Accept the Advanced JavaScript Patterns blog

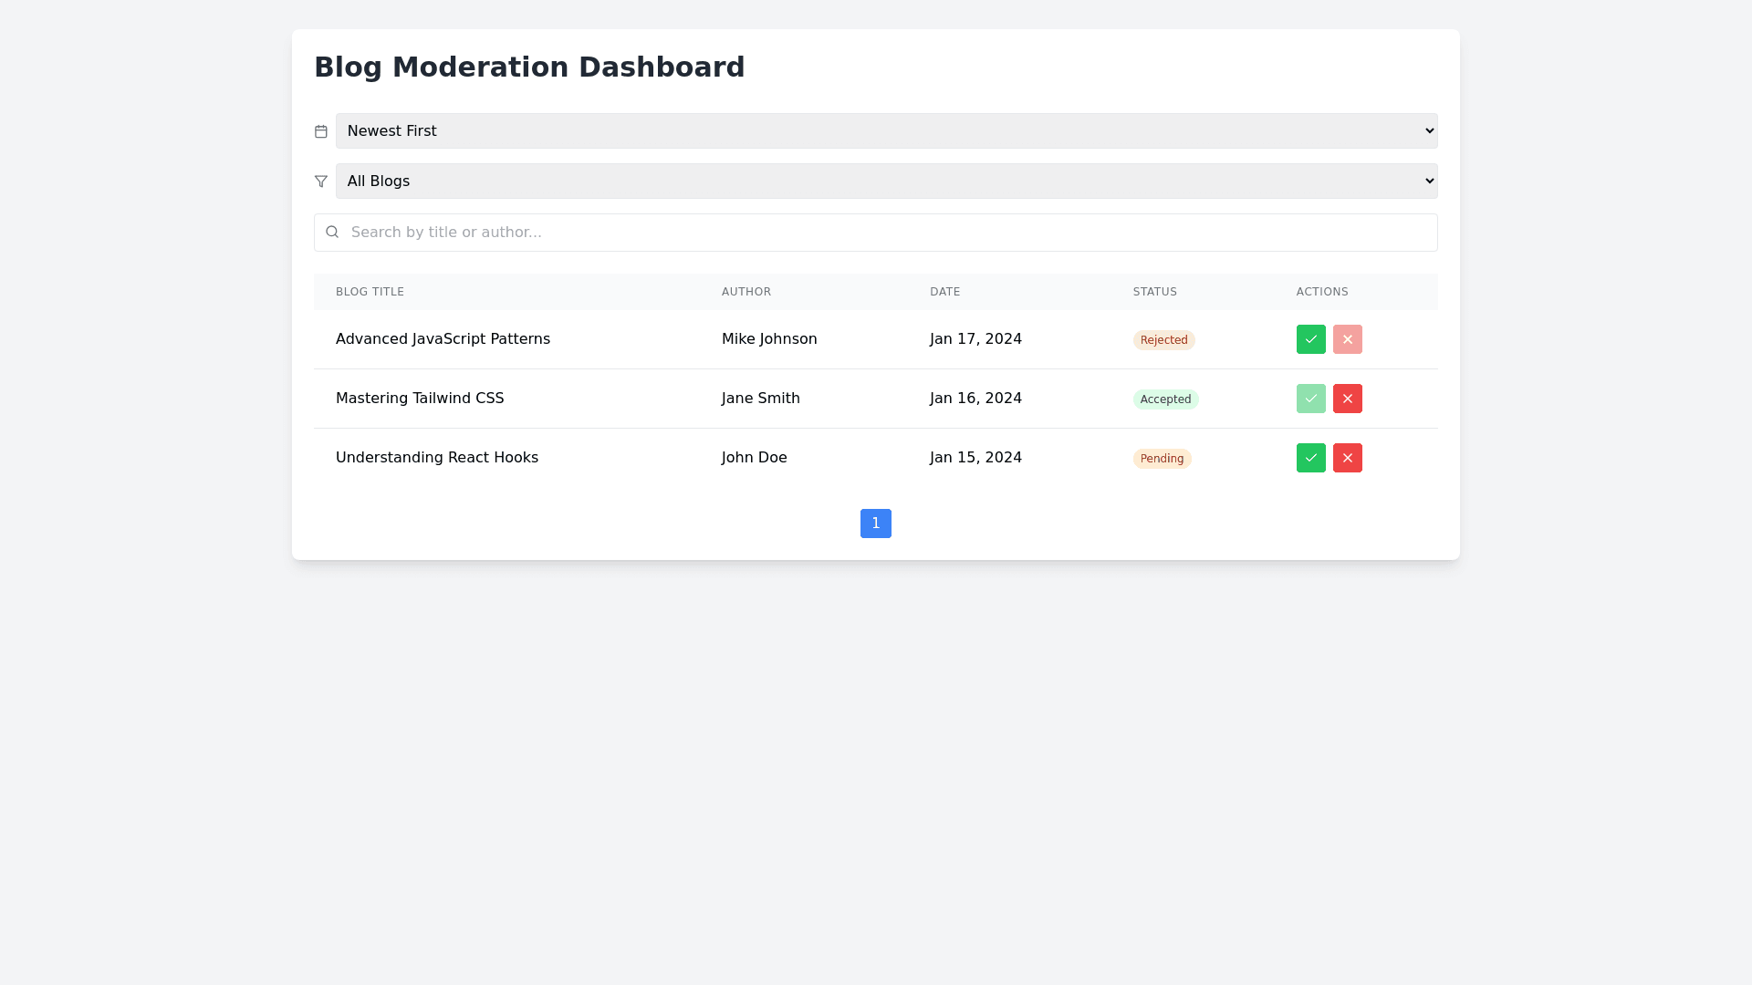click(1310, 339)
